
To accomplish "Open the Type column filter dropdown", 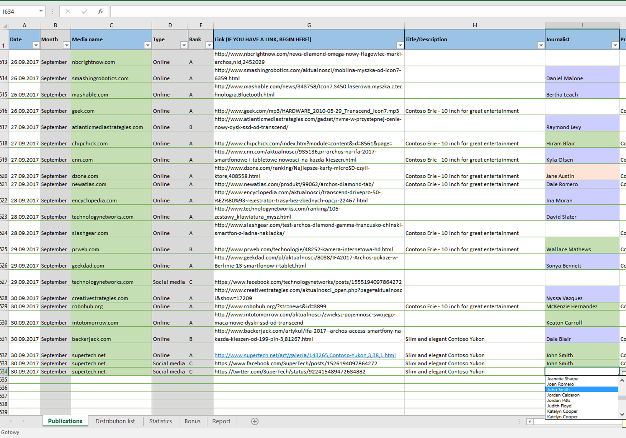I will [184, 45].
